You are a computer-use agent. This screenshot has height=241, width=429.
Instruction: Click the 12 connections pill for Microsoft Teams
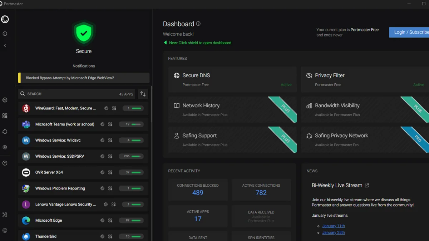(131, 124)
